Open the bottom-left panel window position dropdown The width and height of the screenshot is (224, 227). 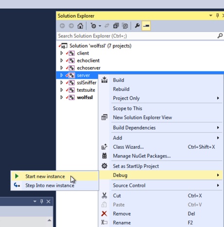click(x=35, y=201)
